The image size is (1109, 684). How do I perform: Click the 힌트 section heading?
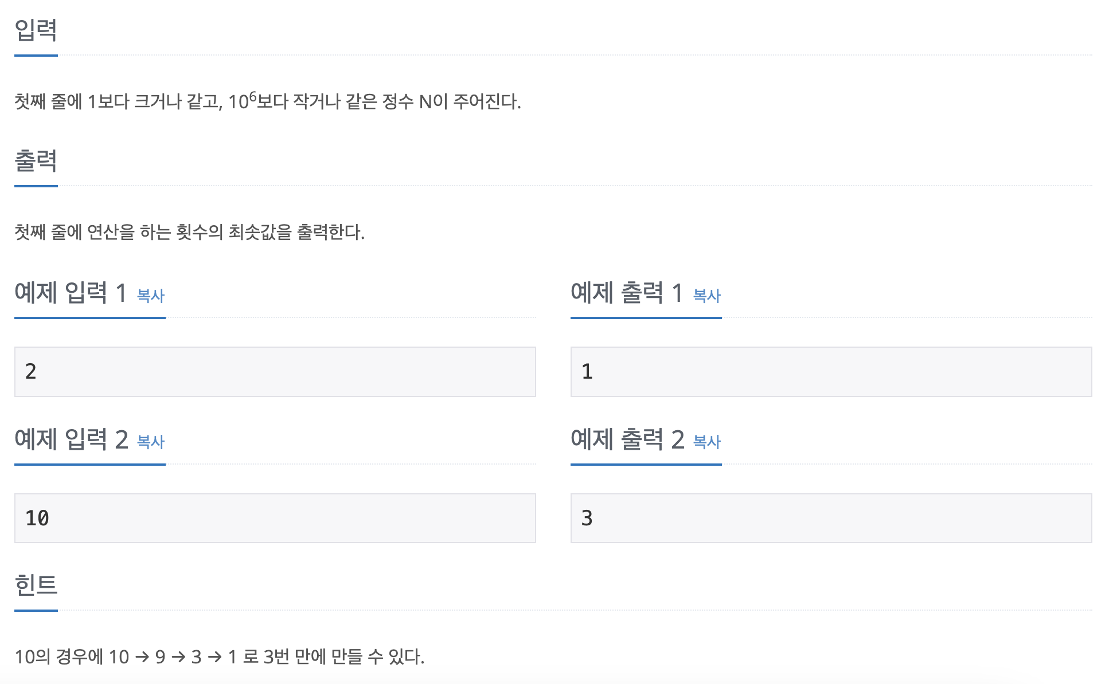[x=36, y=585]
